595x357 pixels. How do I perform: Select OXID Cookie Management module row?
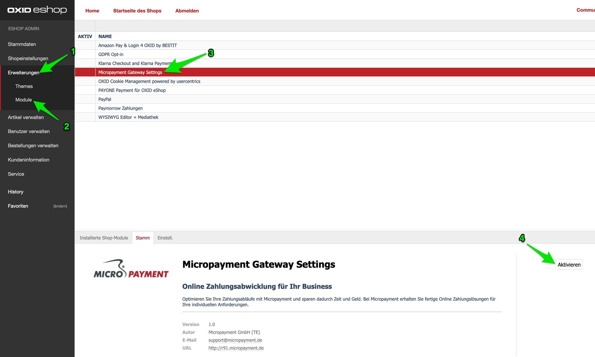[x=335, y=81]
